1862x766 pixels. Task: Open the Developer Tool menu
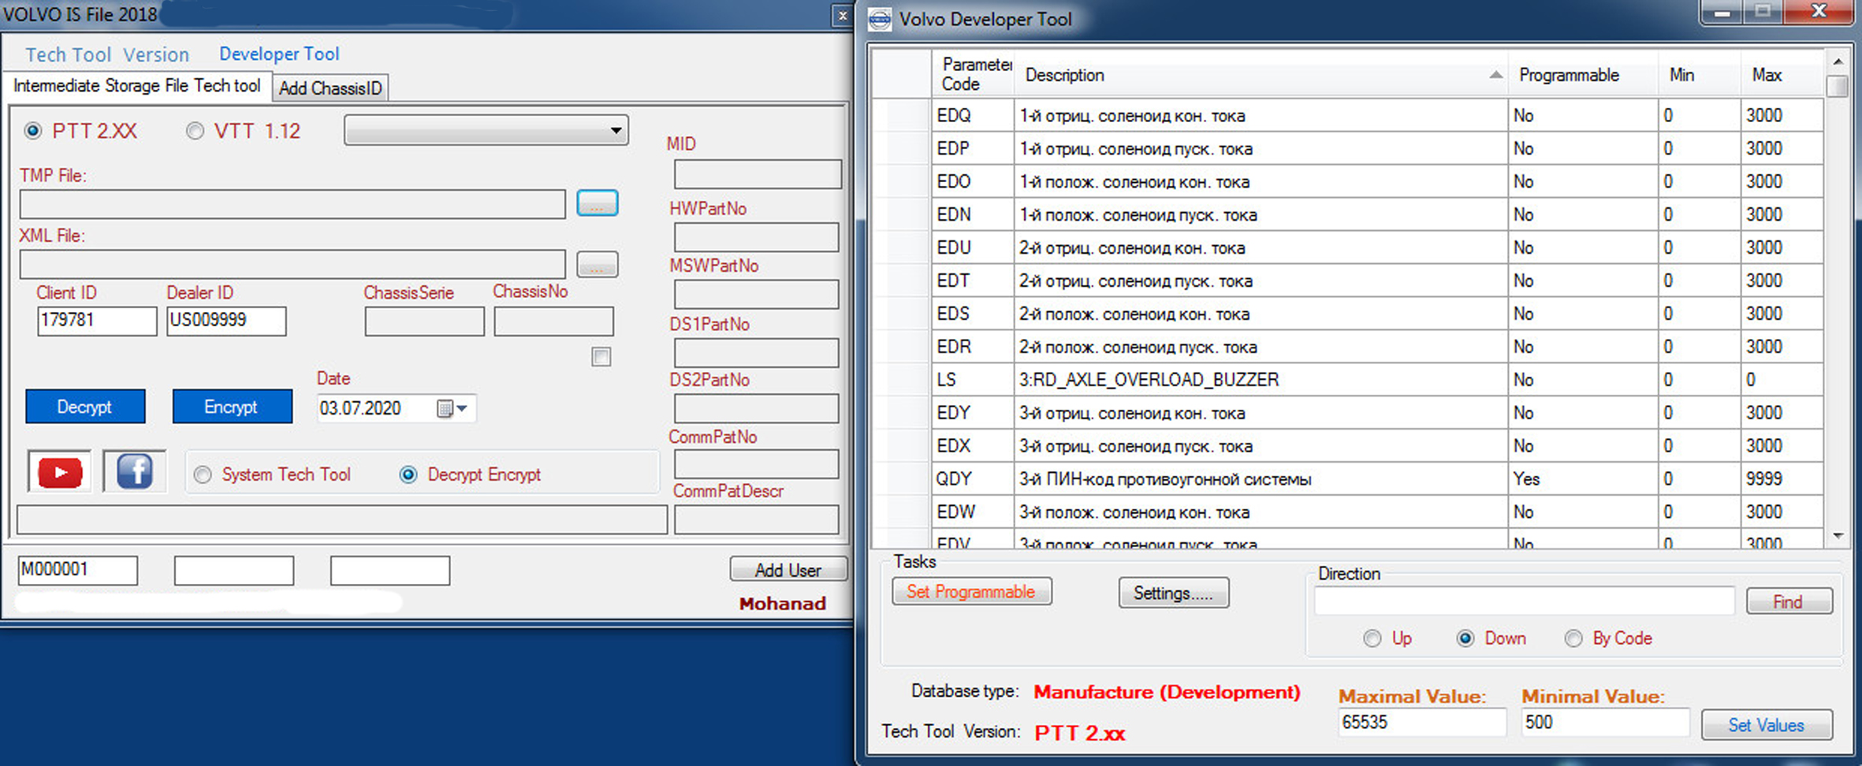[279, 54]
